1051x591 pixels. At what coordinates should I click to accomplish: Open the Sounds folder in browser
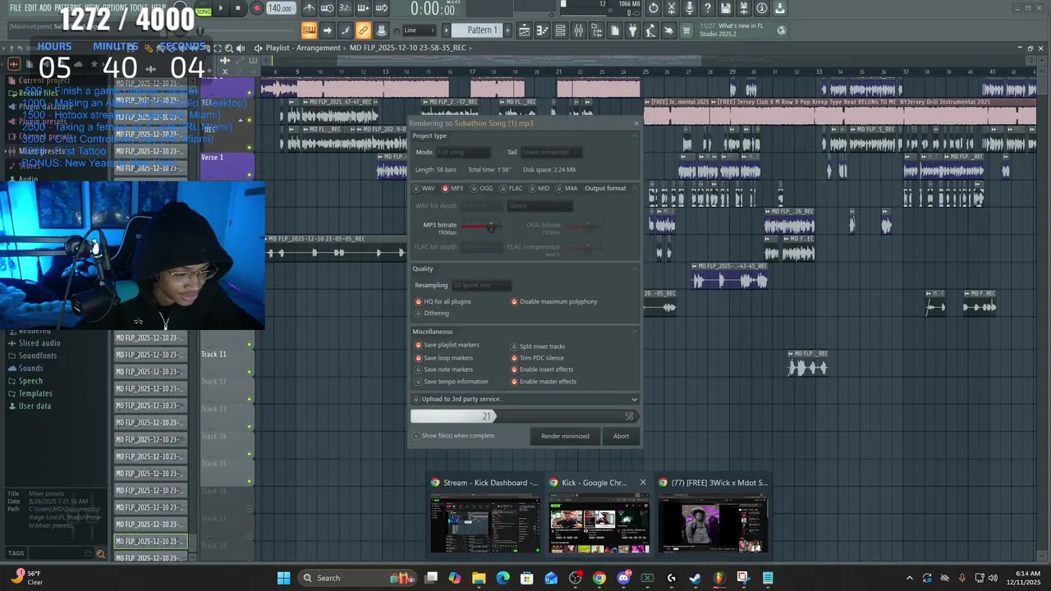click(x=31, y=369)
